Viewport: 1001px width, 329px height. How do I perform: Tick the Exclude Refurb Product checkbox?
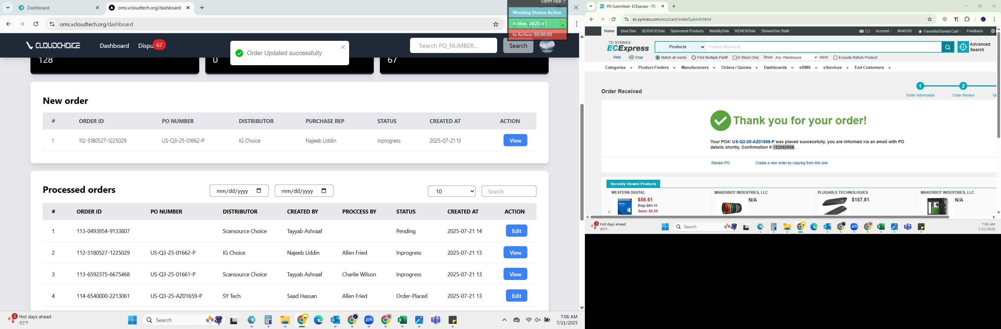point(835,58)
